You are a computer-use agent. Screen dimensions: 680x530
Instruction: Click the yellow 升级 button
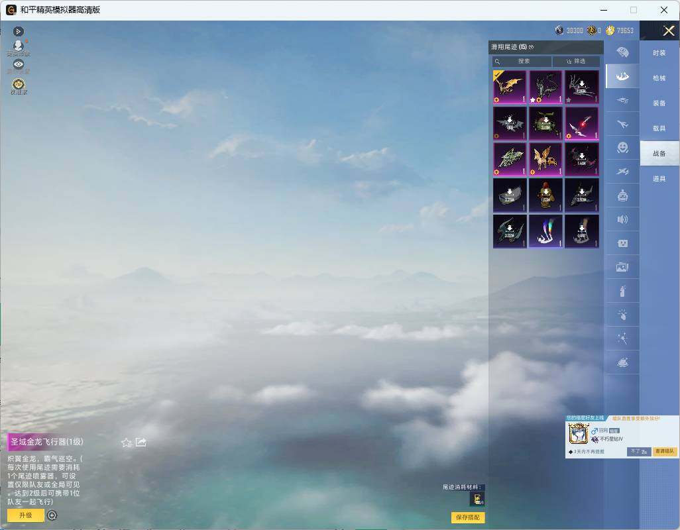26,515
